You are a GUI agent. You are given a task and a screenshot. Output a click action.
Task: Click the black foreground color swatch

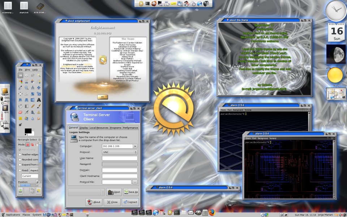tap(28, 131)
